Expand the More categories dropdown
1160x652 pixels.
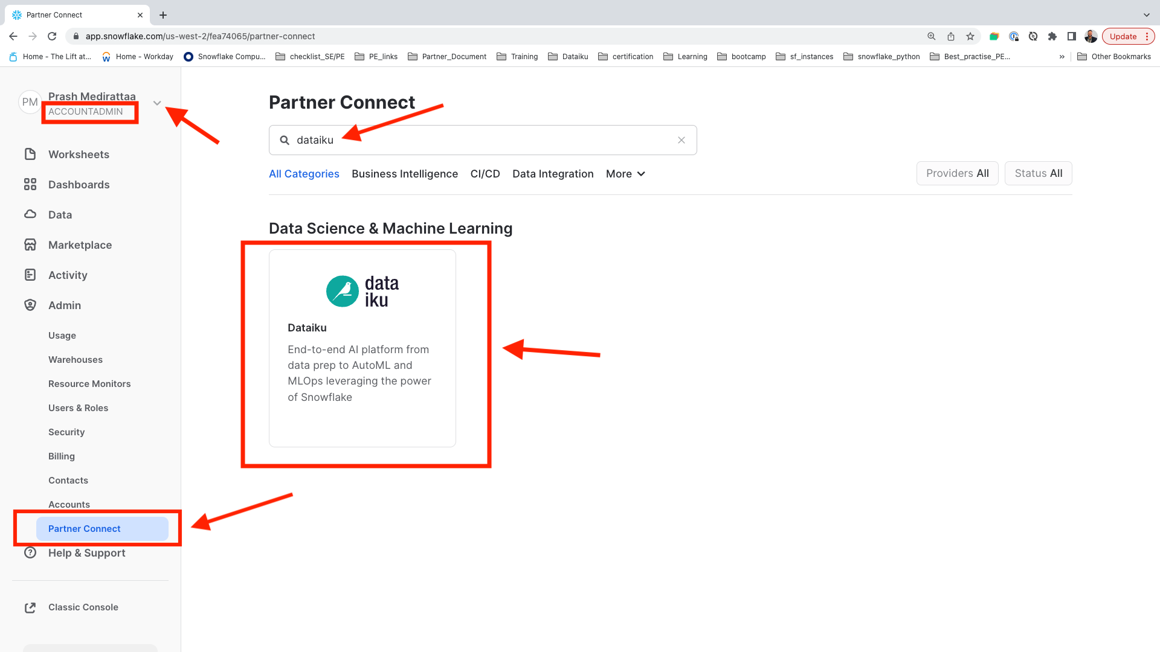click(x=625, y=174)
